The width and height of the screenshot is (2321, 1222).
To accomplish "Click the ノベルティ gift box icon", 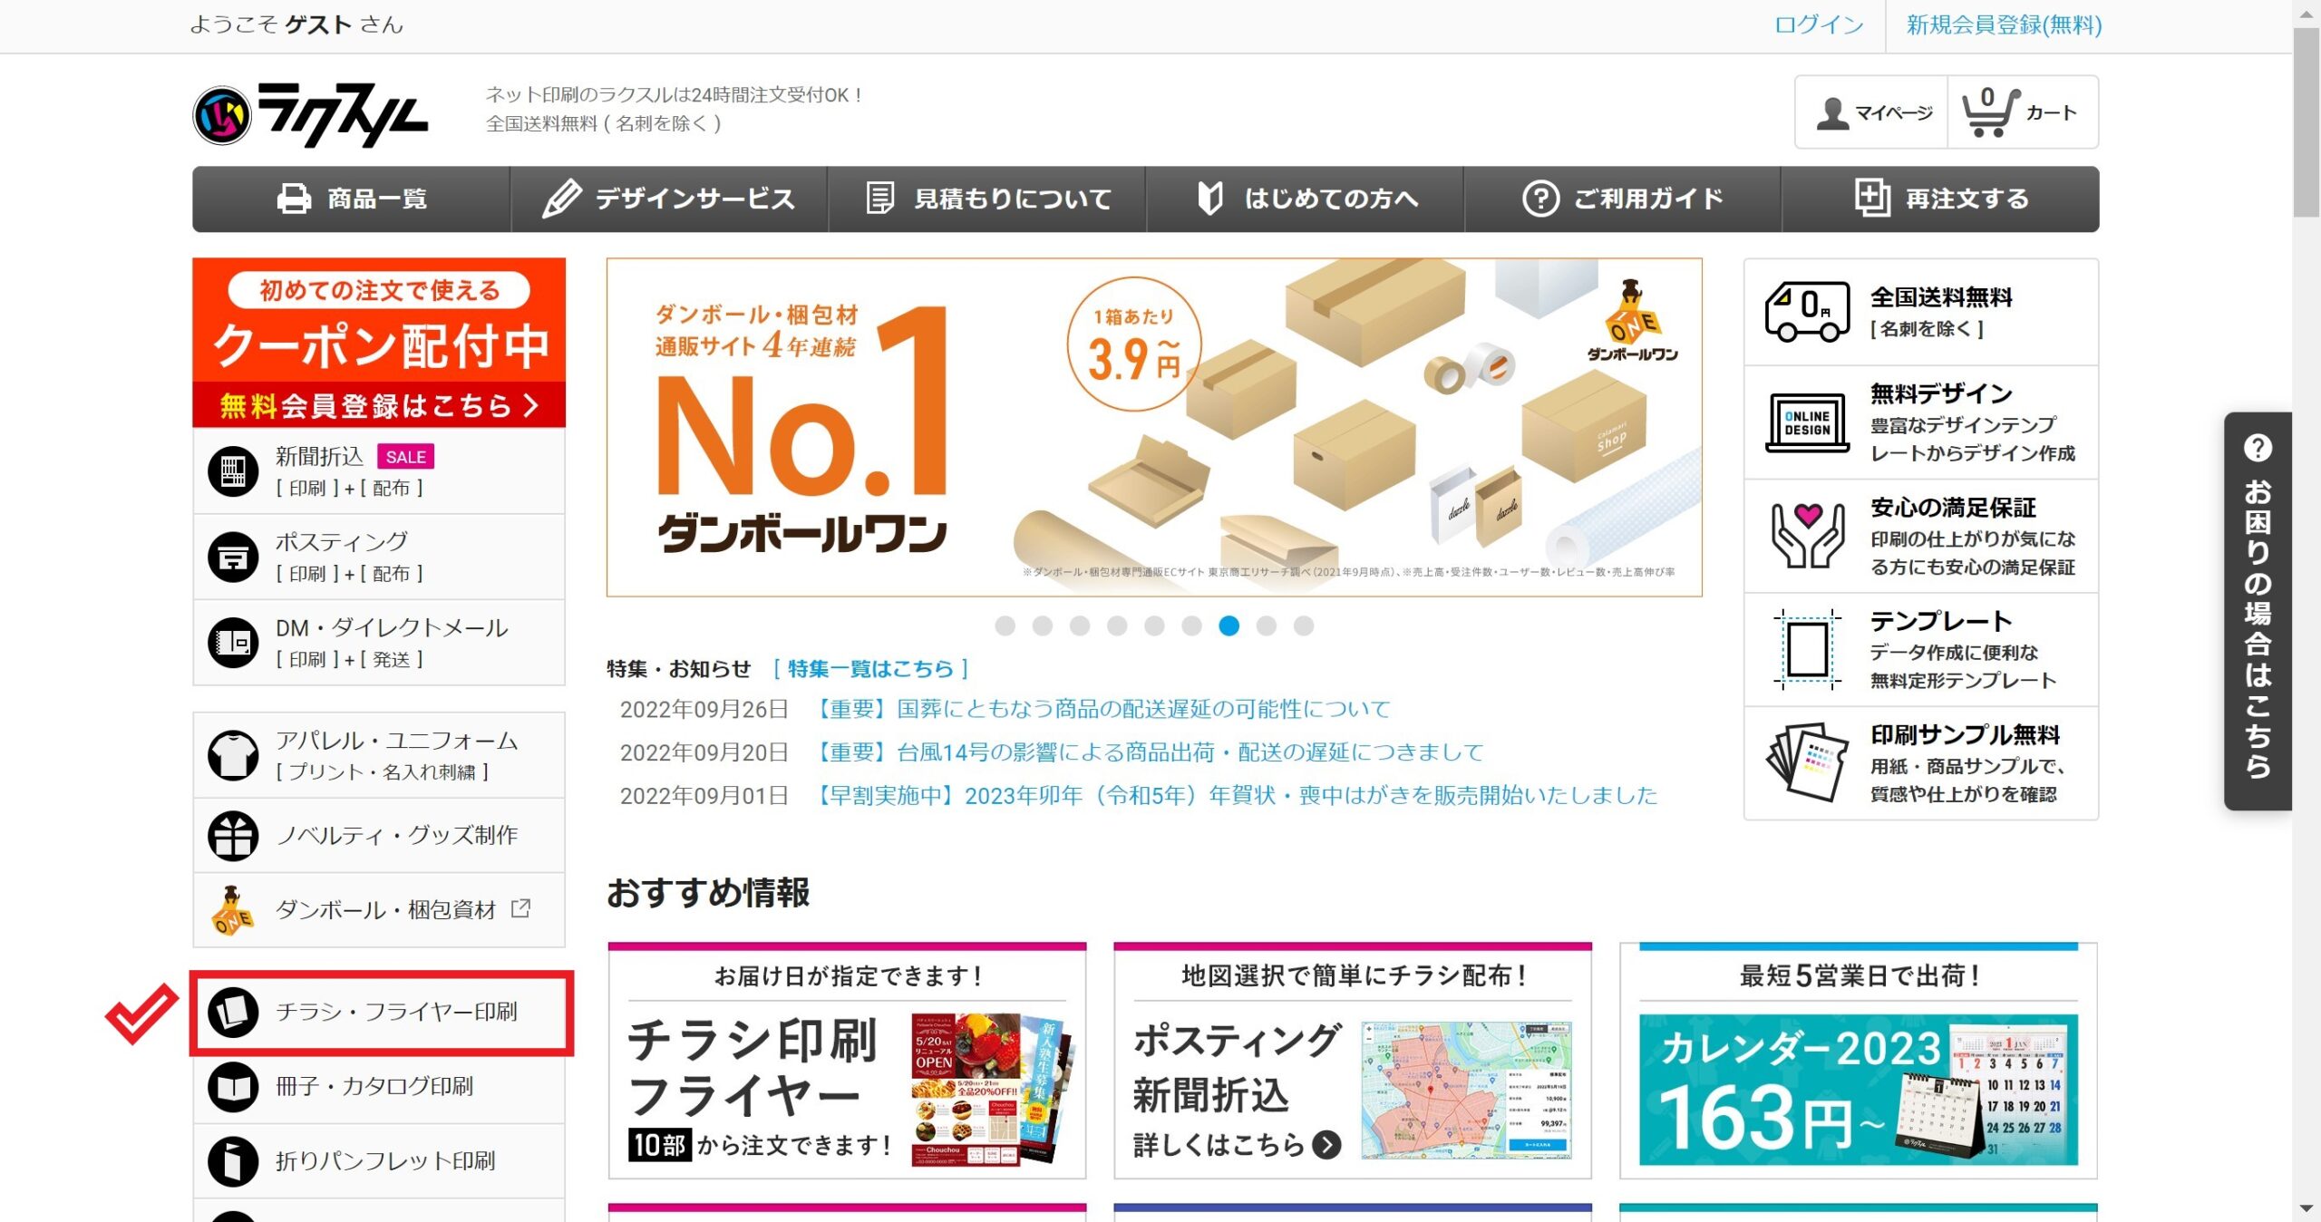I will pyautogui.click(x=233, y=835).
